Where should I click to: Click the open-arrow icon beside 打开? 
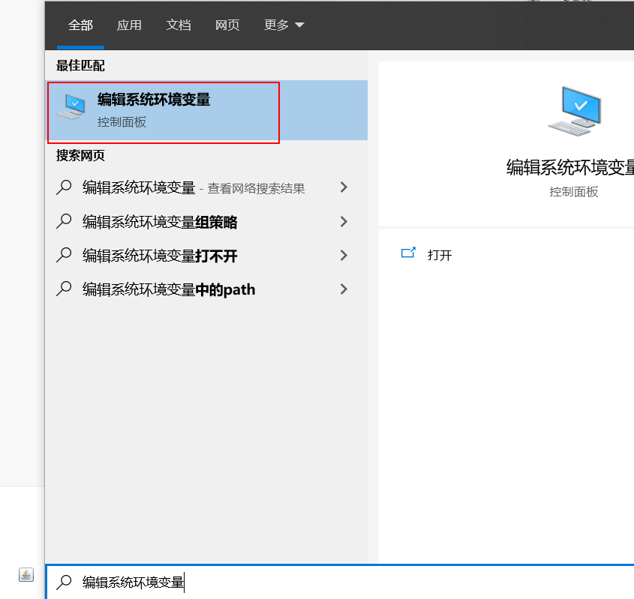coord(408,254)
